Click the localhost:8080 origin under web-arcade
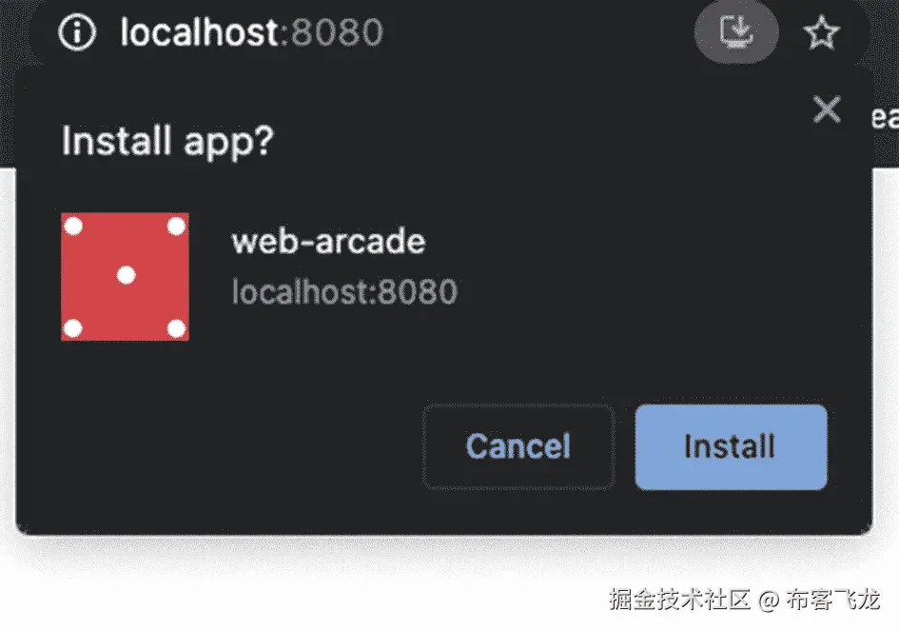The width and height of the screenshot is (899, 631). coord(344,292)
